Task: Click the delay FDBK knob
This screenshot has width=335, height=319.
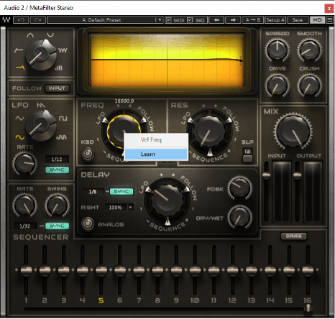Action: (239, 188)
